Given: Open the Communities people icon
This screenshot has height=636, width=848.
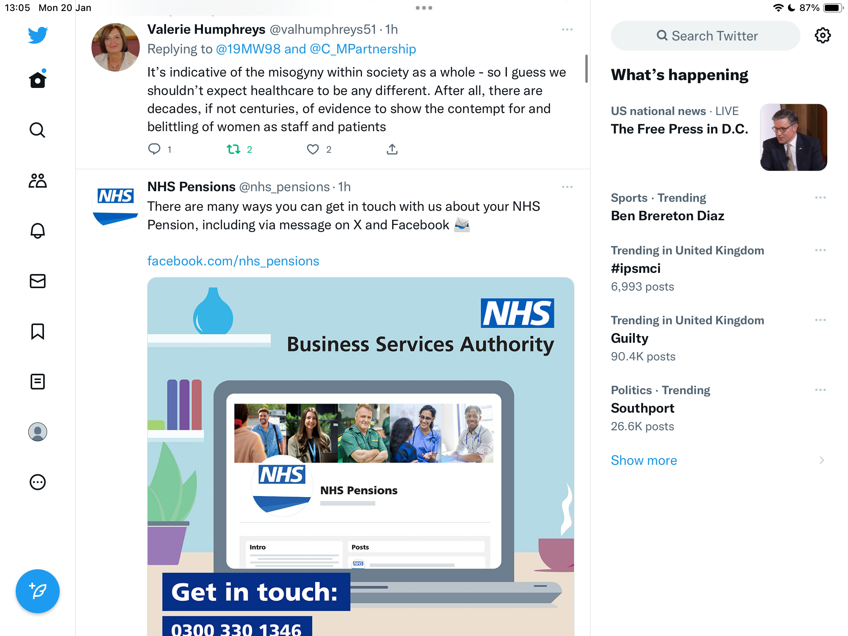Looking at the screenshot, I should pos(38,181).
